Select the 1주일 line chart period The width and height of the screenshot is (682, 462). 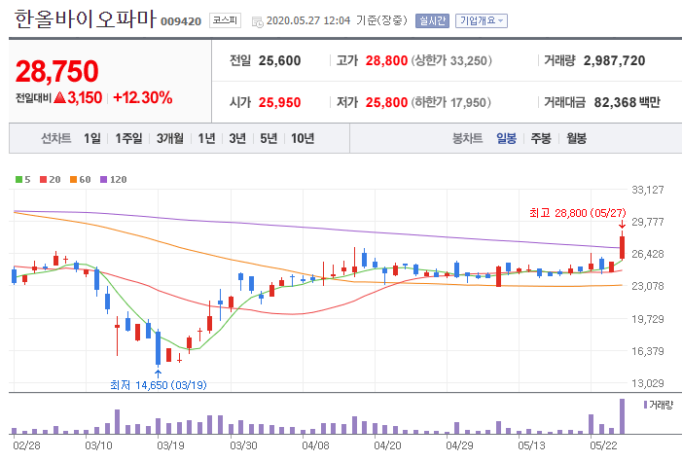pos(128,138)
